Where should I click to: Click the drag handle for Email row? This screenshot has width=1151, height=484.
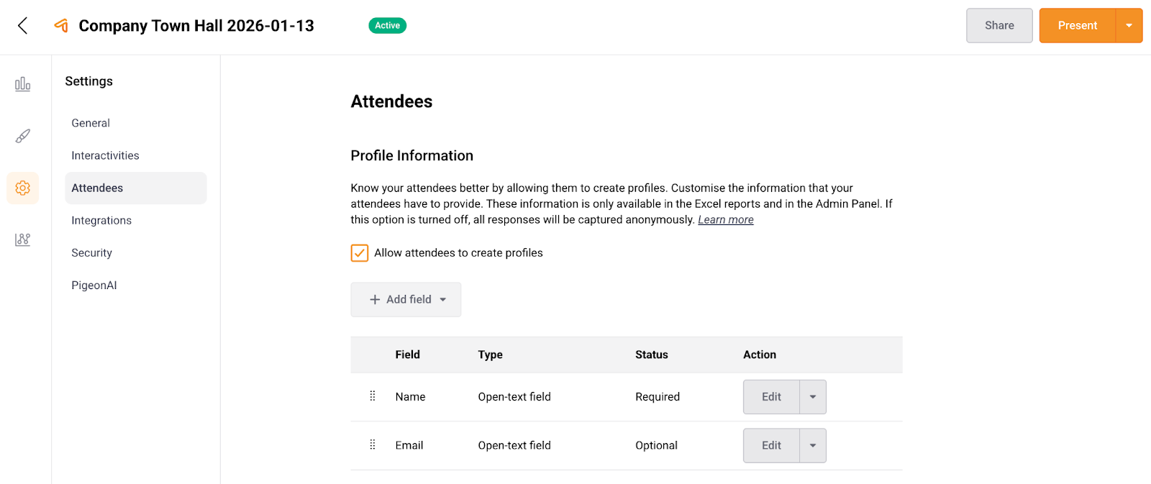click(x=373, y=445)
